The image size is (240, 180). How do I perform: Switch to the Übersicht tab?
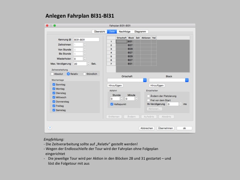click(x=99, y=31)
